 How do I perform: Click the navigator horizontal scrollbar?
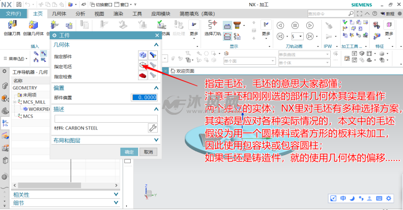point(49,185)
